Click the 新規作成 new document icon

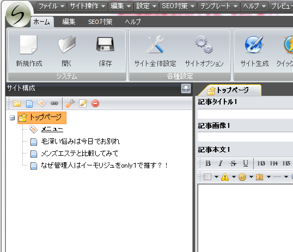[x=28, y=45]
